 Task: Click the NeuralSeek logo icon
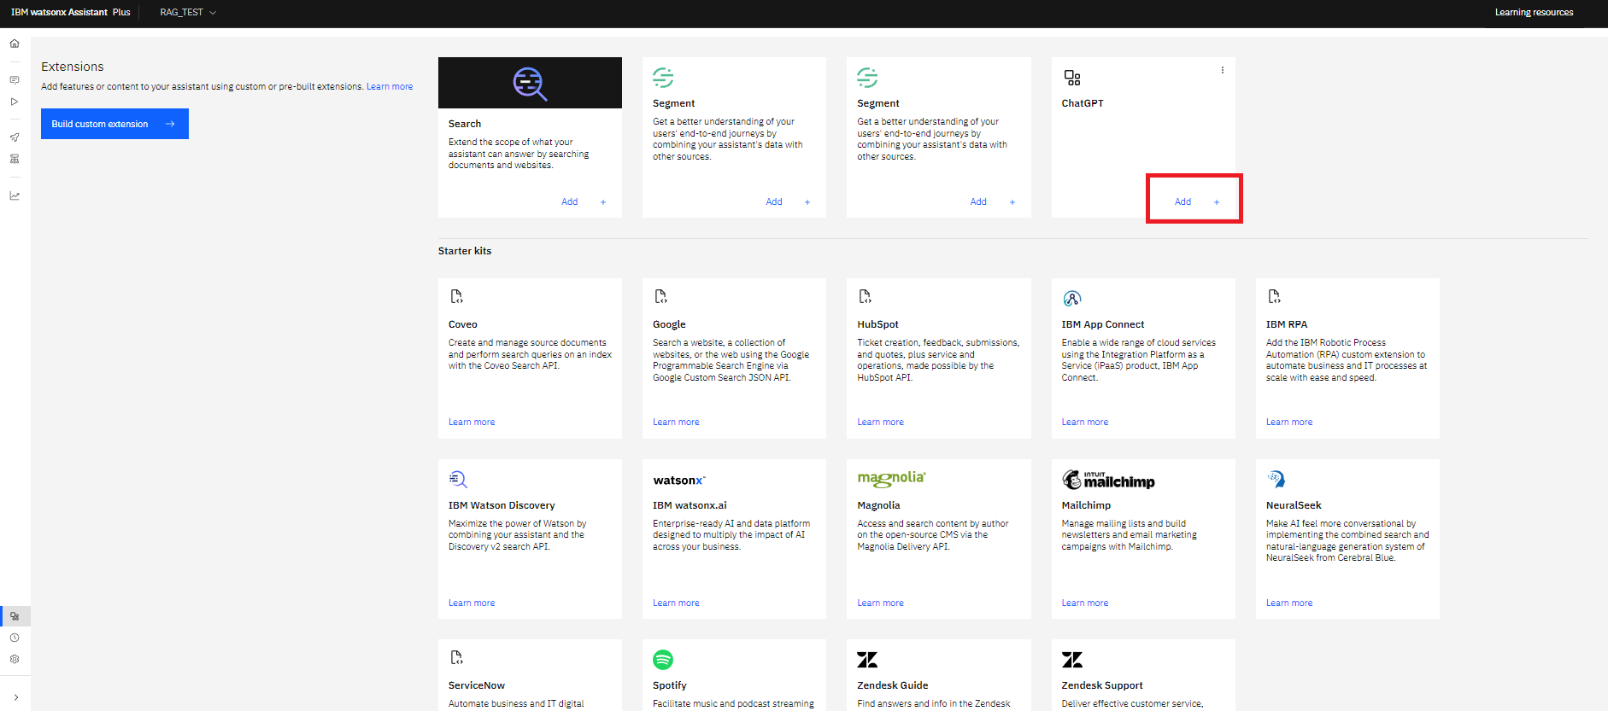1276,479
